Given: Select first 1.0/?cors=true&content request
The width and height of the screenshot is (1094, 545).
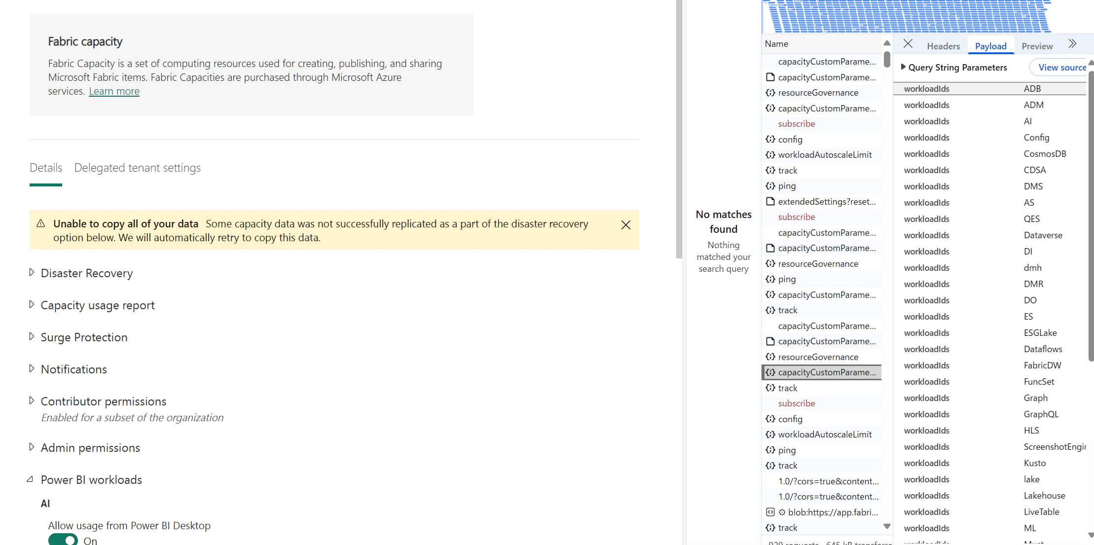Looking at the screenshot, I should 821,481.
